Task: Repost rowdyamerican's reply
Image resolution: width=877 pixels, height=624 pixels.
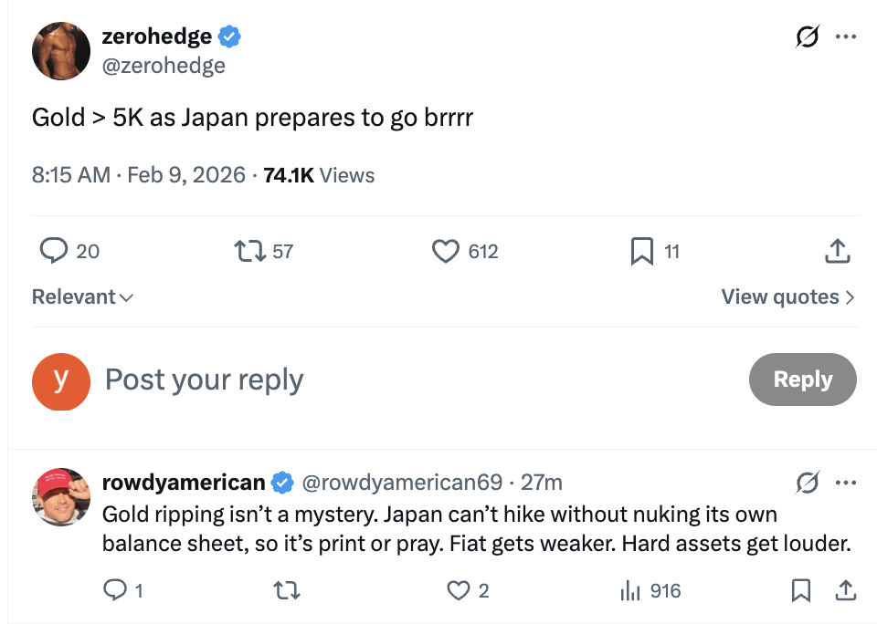Action: pyautogui.click(x=287, y=591)
